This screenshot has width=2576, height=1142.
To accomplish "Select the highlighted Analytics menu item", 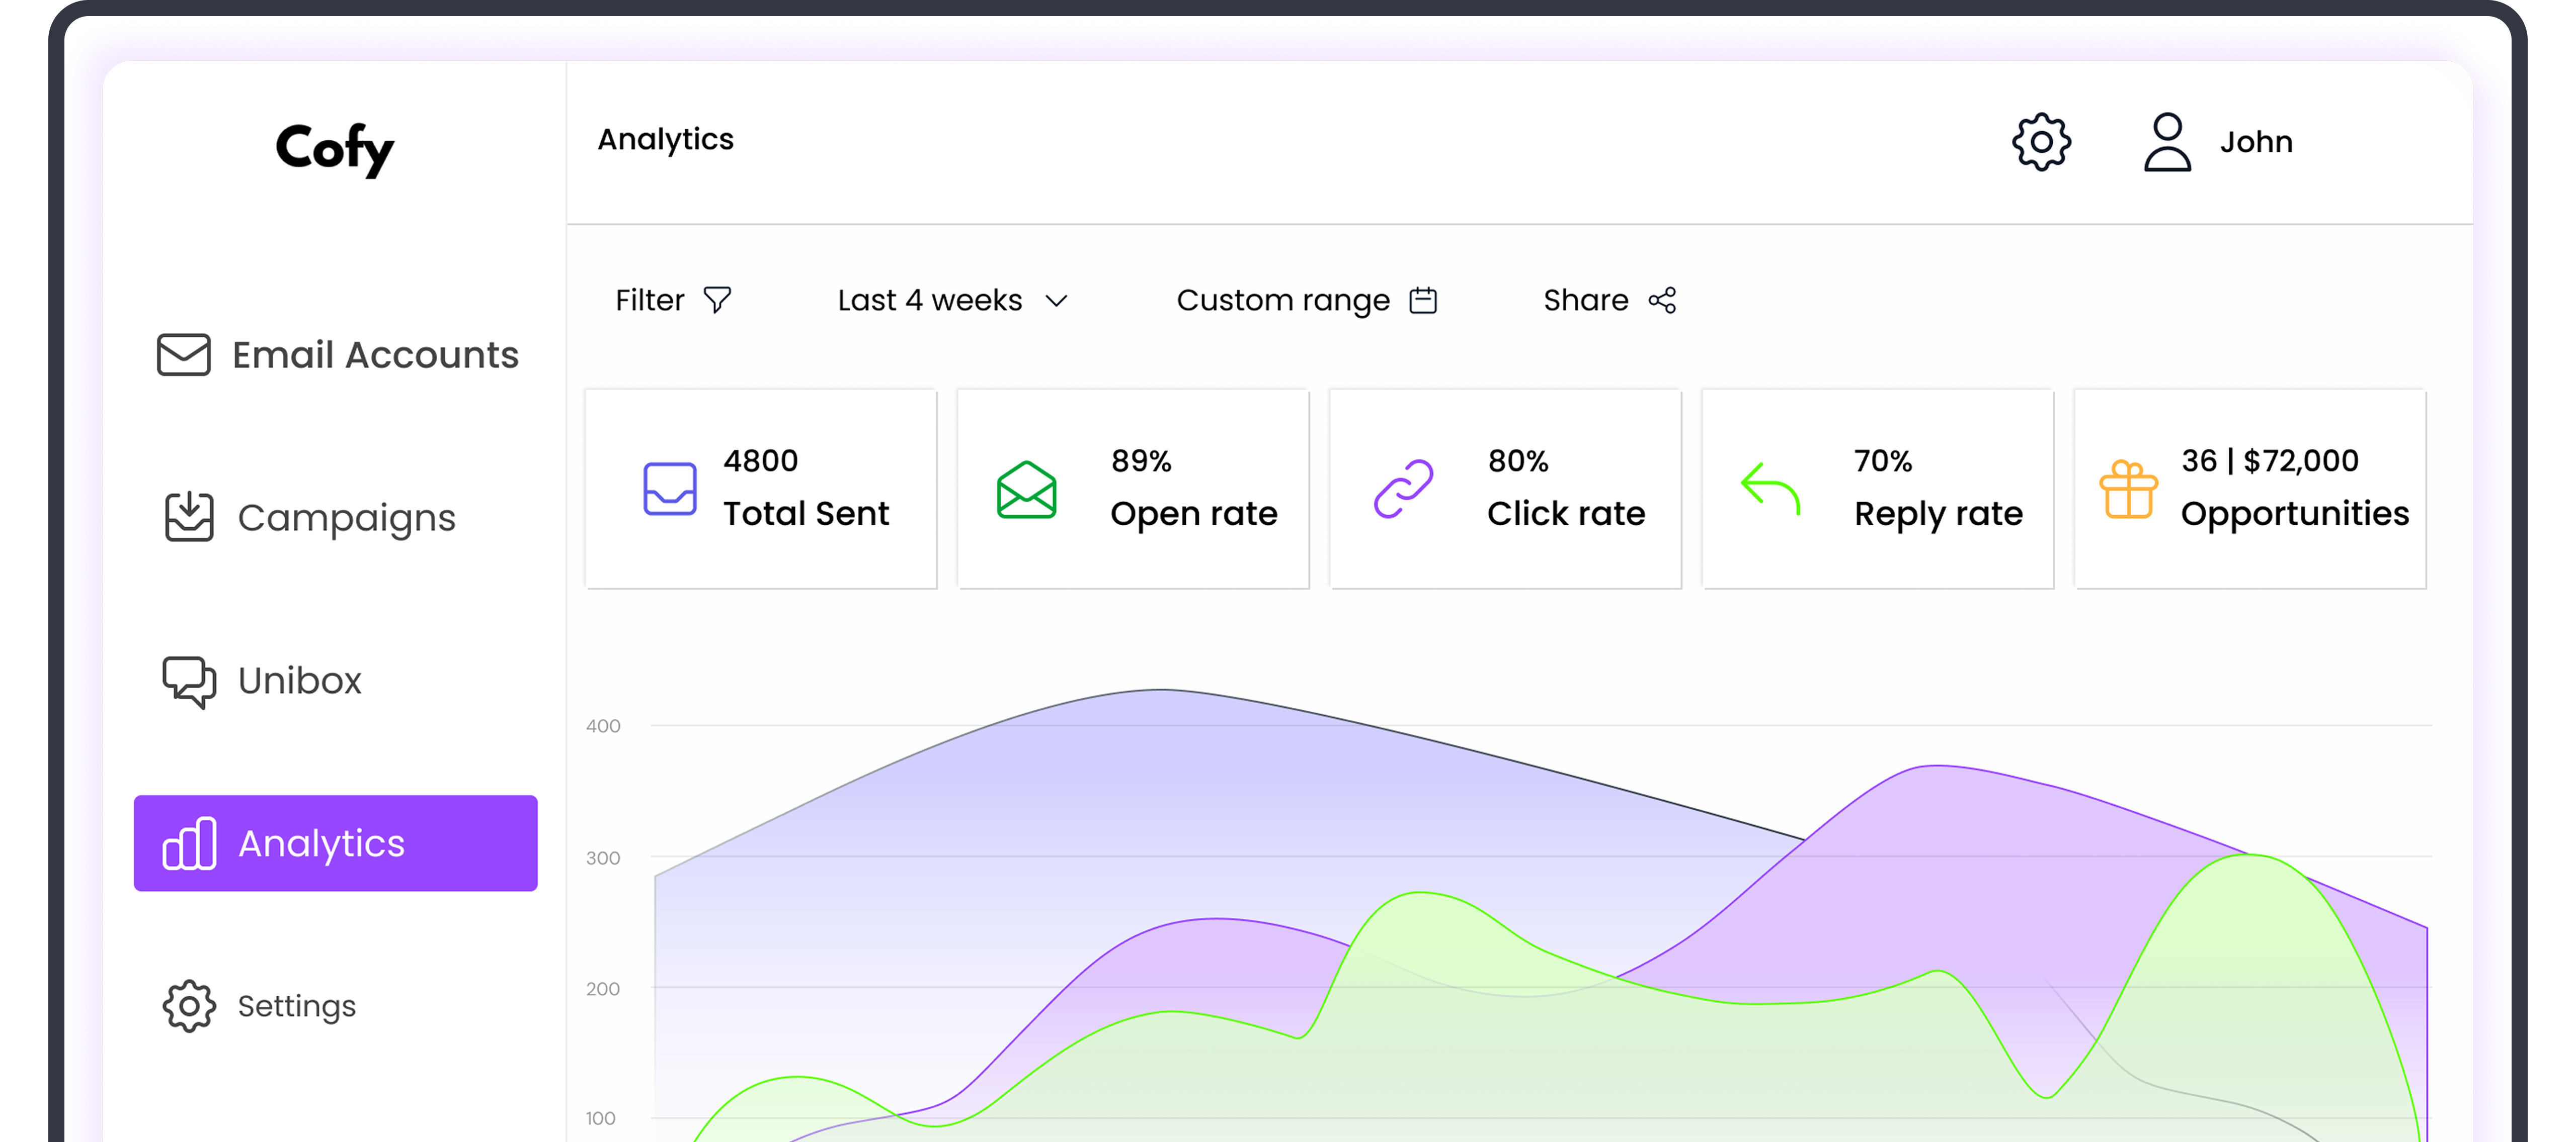I will pos(336,843).
